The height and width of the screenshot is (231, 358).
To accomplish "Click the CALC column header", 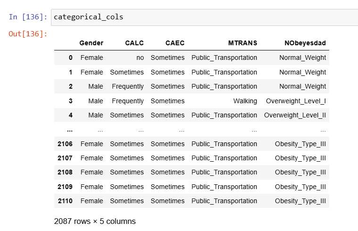I will pos(134,43).
